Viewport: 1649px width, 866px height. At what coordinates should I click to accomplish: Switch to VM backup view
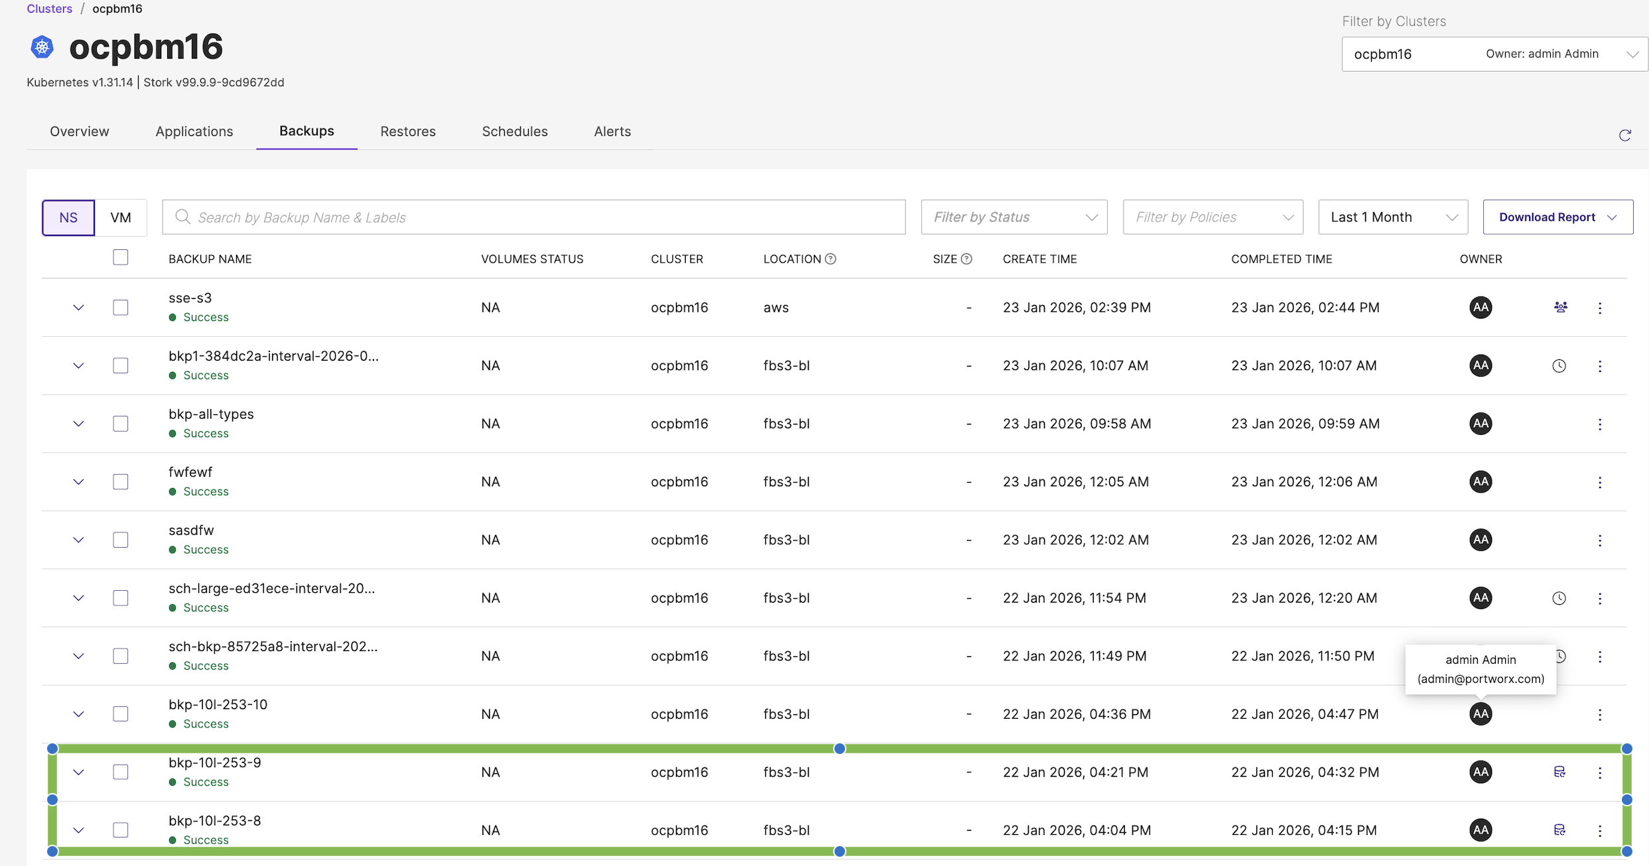pyautogui.click(x=121, y=217)
